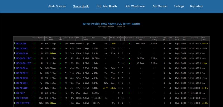
Task: Click the green Replication dot for IDC-PRI27
Action: 129,93
